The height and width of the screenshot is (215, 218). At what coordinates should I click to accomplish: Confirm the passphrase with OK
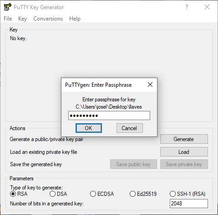click(89, 128)
